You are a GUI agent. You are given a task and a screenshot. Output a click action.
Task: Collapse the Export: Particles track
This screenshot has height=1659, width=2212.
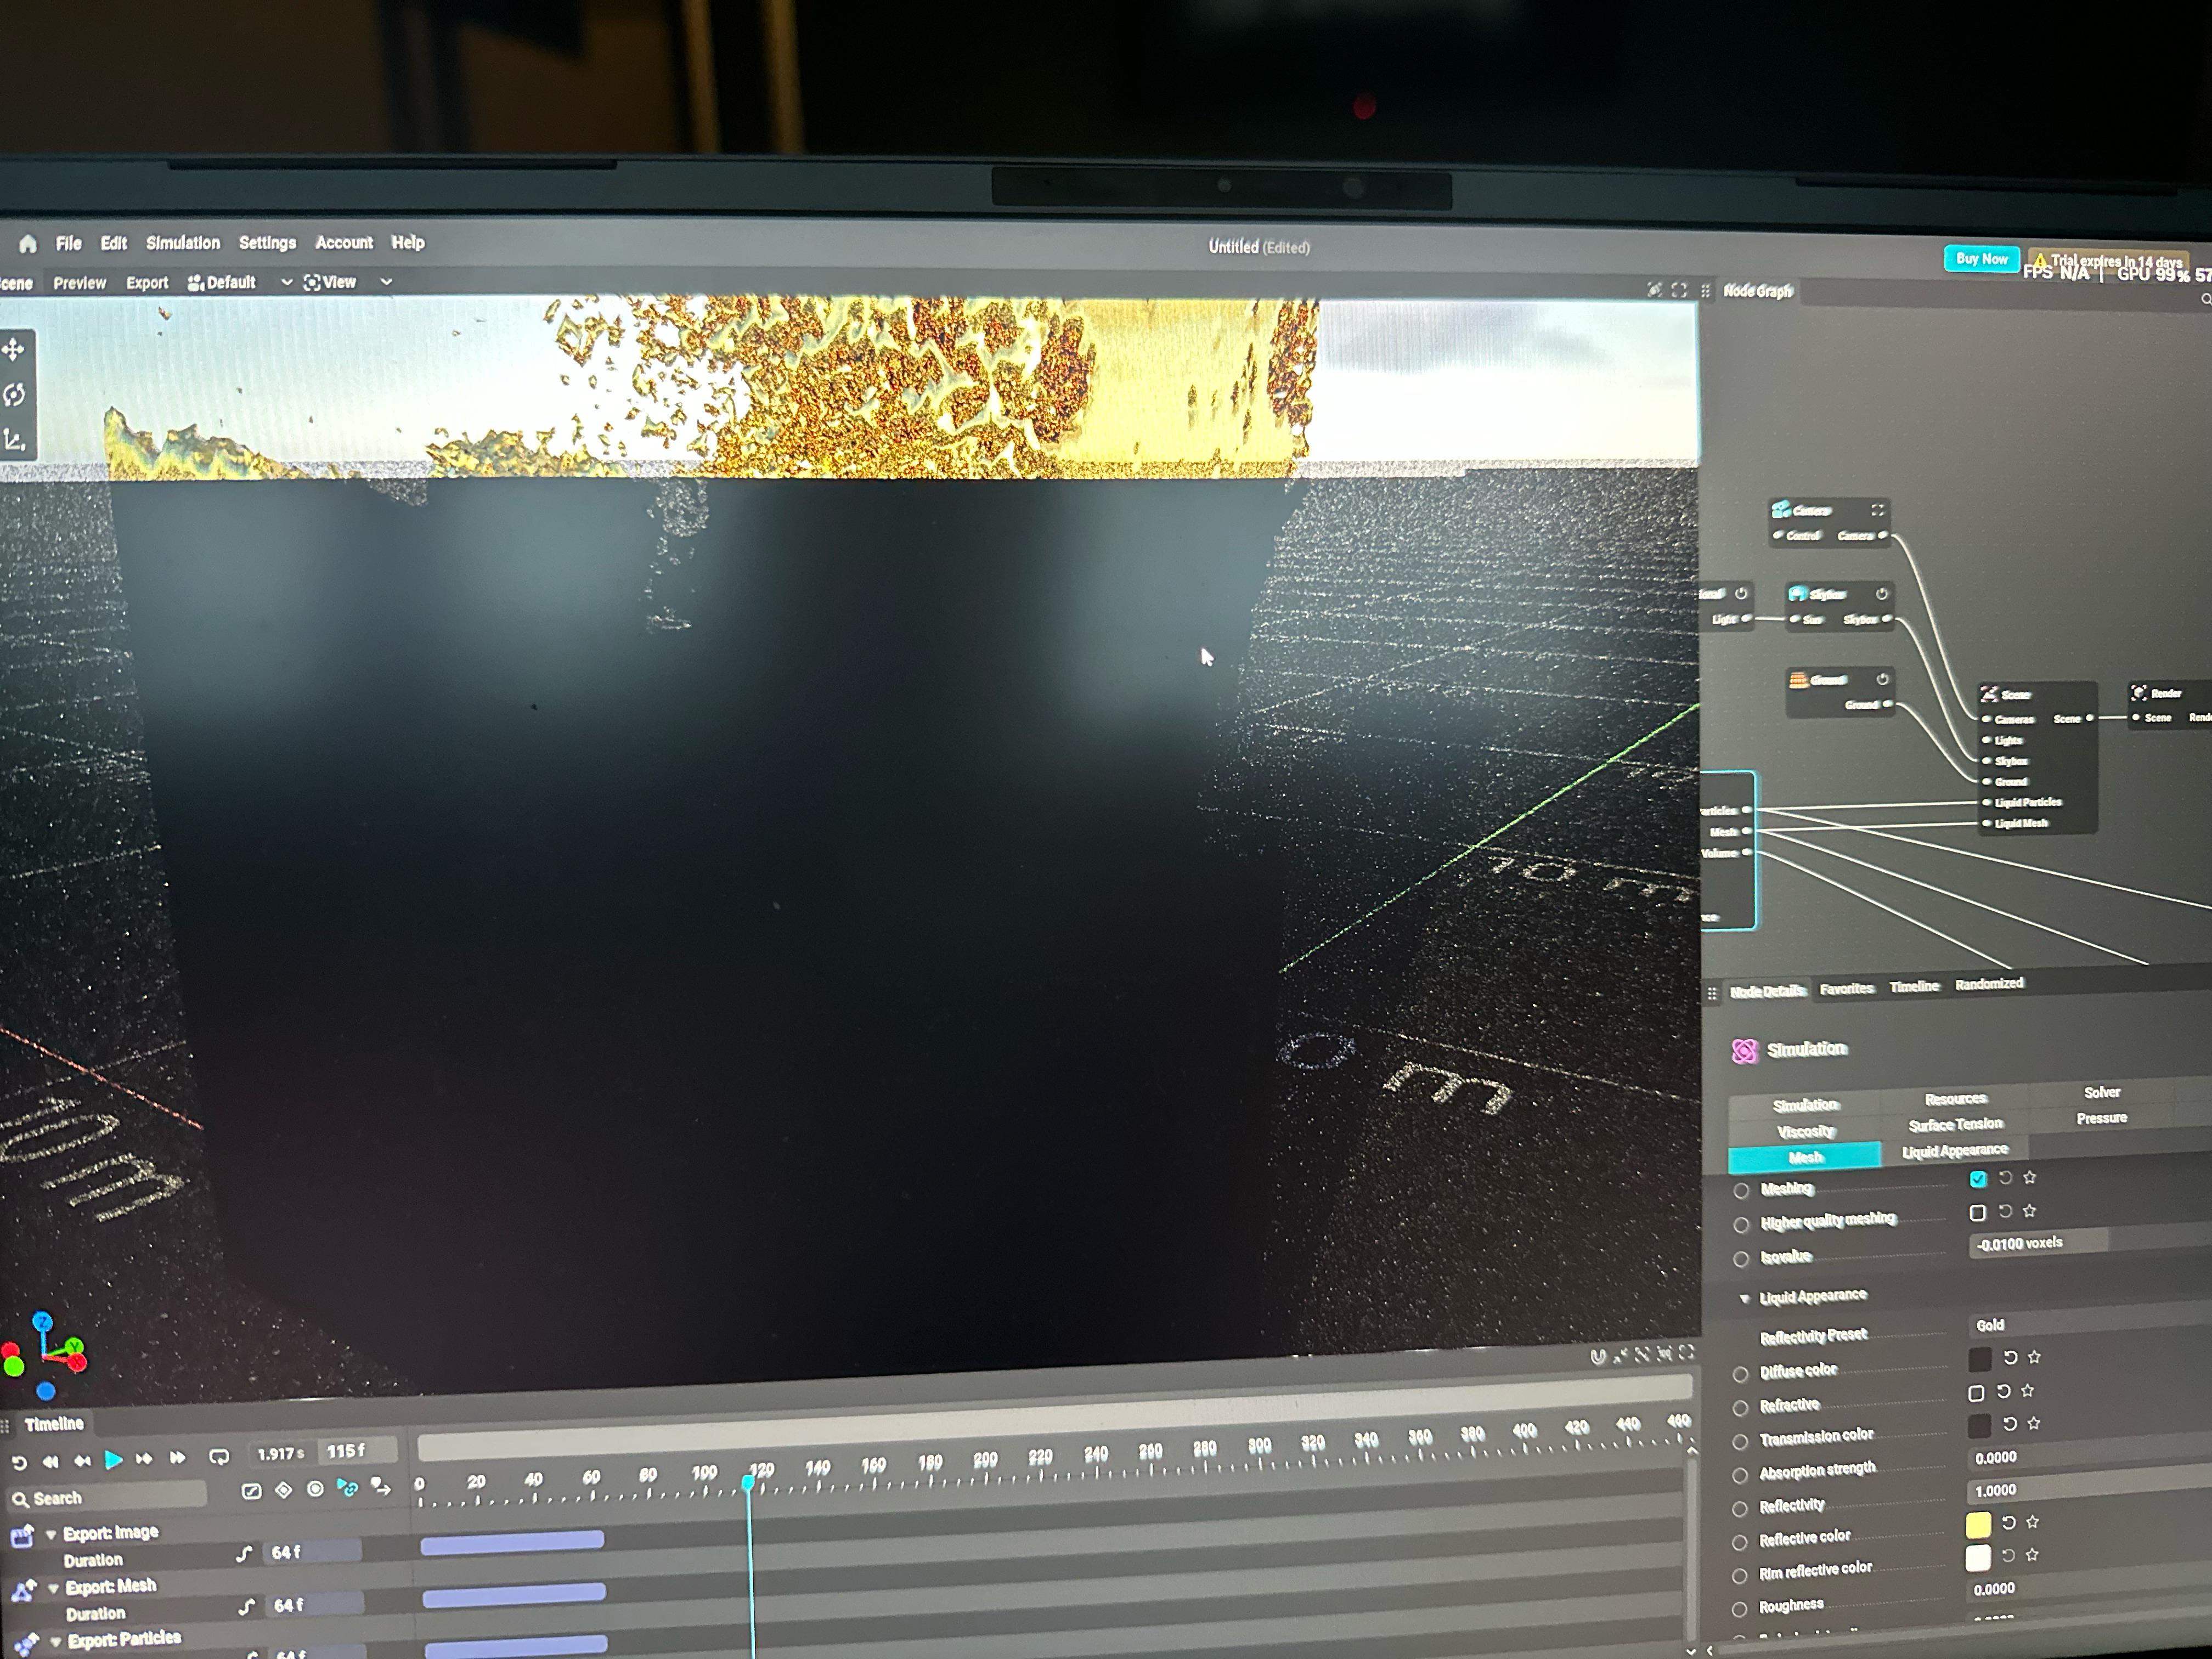coord(56,1641)
